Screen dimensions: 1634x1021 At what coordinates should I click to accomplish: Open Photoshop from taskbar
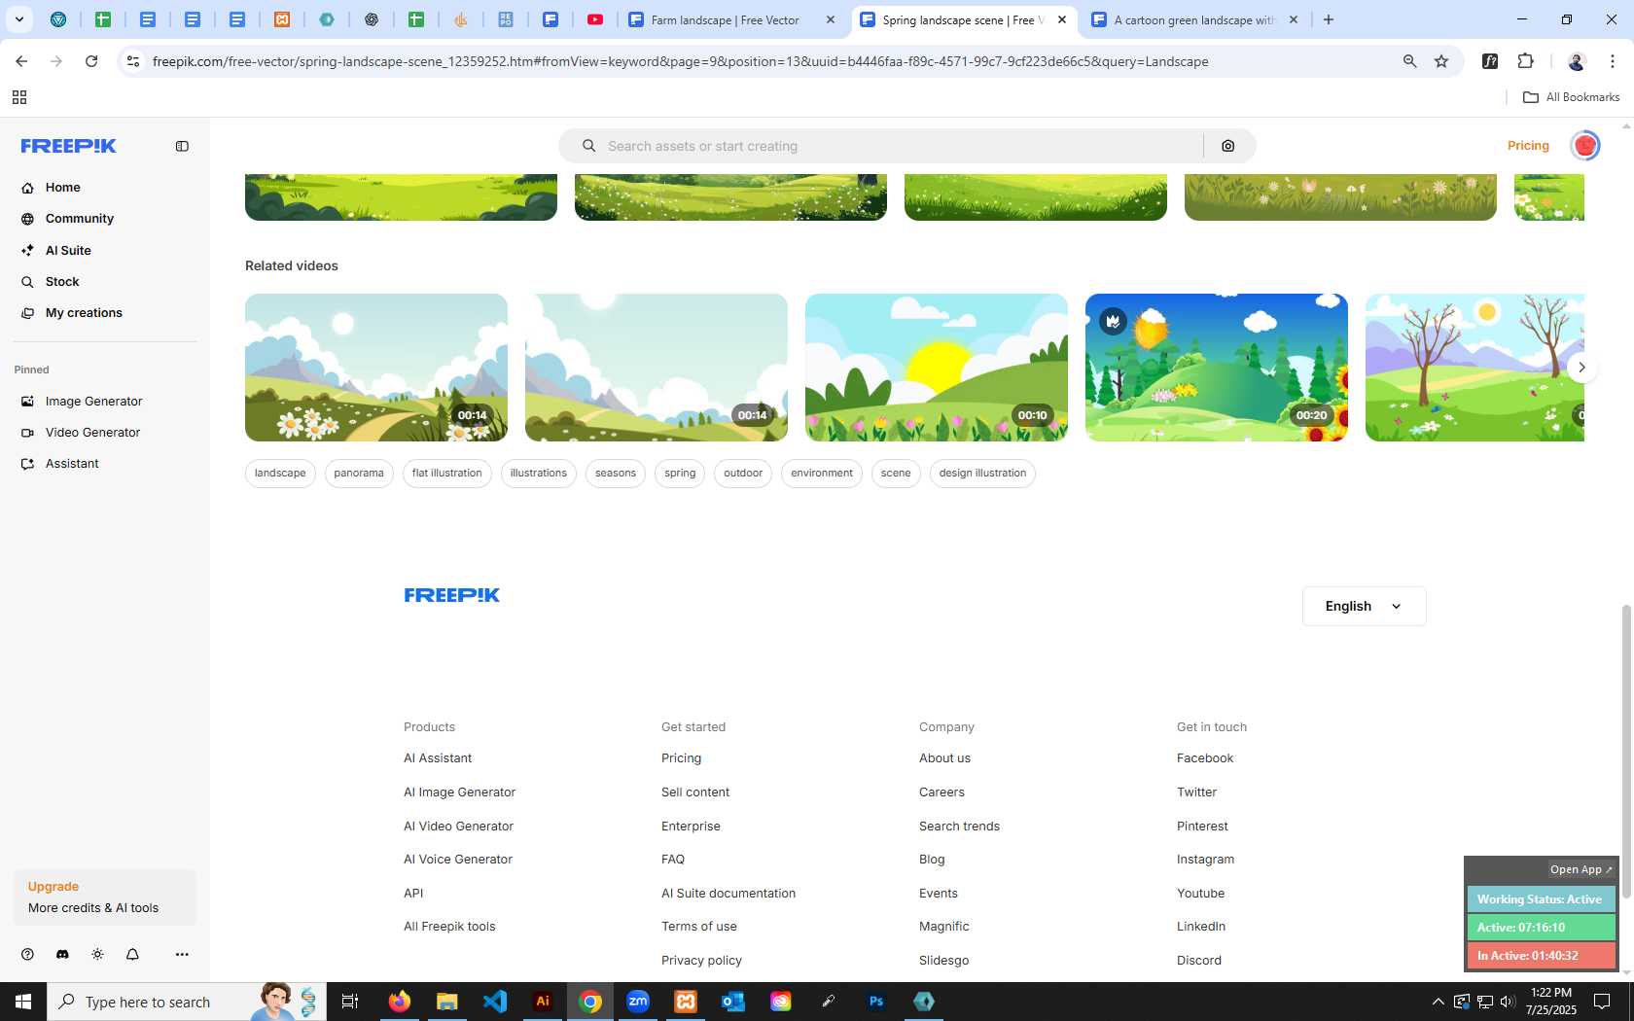(x=876, y=1002)
